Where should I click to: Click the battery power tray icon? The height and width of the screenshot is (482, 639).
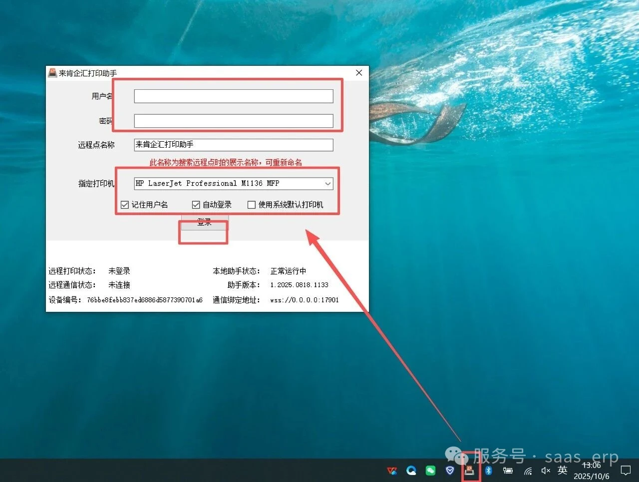pos(508,471)
